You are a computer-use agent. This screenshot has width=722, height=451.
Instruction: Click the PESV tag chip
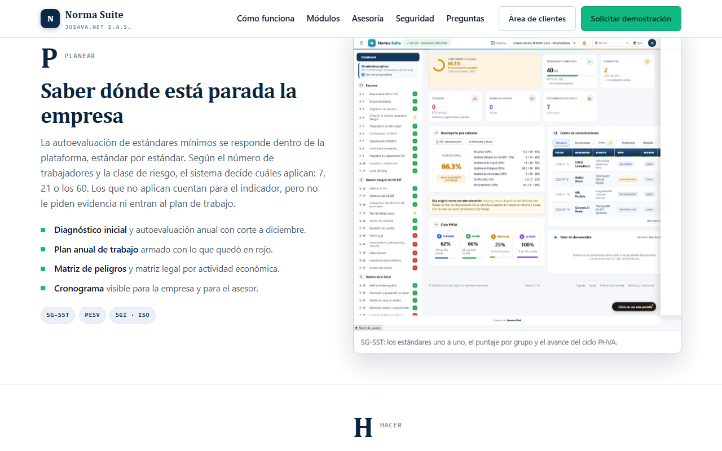(93, 315)
